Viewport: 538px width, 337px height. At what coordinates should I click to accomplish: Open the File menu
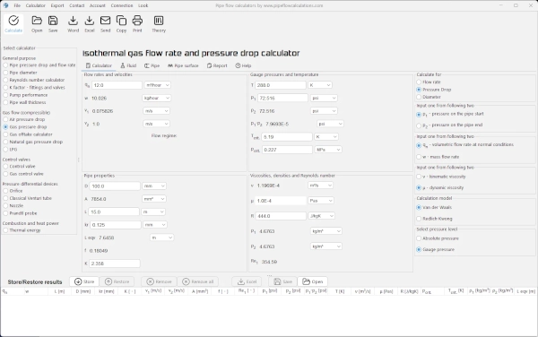coord(17,5)
